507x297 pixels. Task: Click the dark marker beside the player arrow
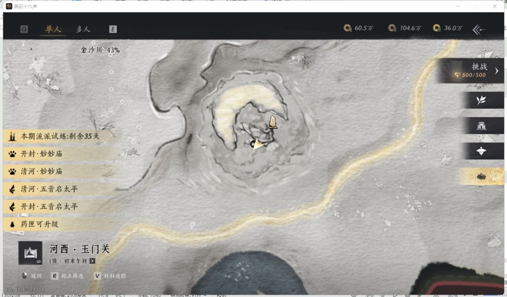(253, 144)
